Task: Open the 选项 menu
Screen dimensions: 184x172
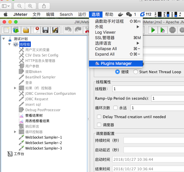Action: (96, 14)
